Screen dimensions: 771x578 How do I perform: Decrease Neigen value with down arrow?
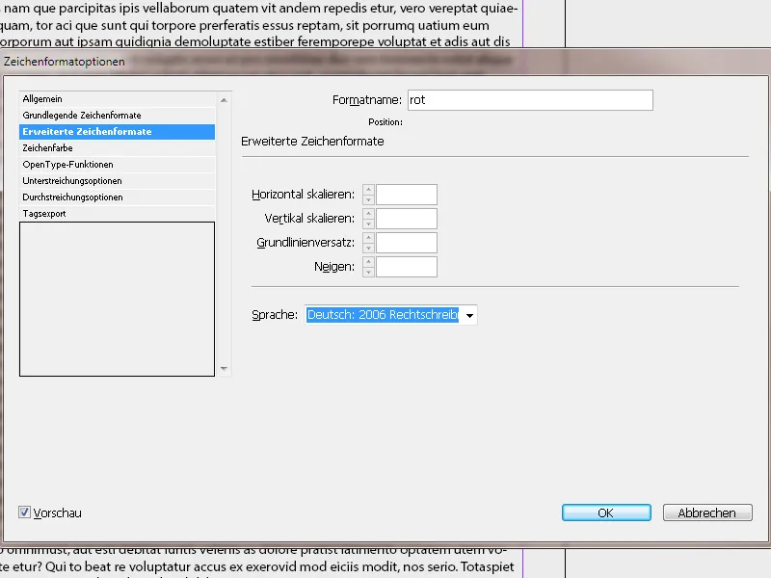[x=368, y=272]
